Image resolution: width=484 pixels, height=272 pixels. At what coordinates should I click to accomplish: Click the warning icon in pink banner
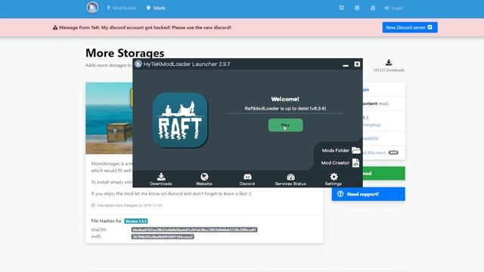(x=55, y=27)
